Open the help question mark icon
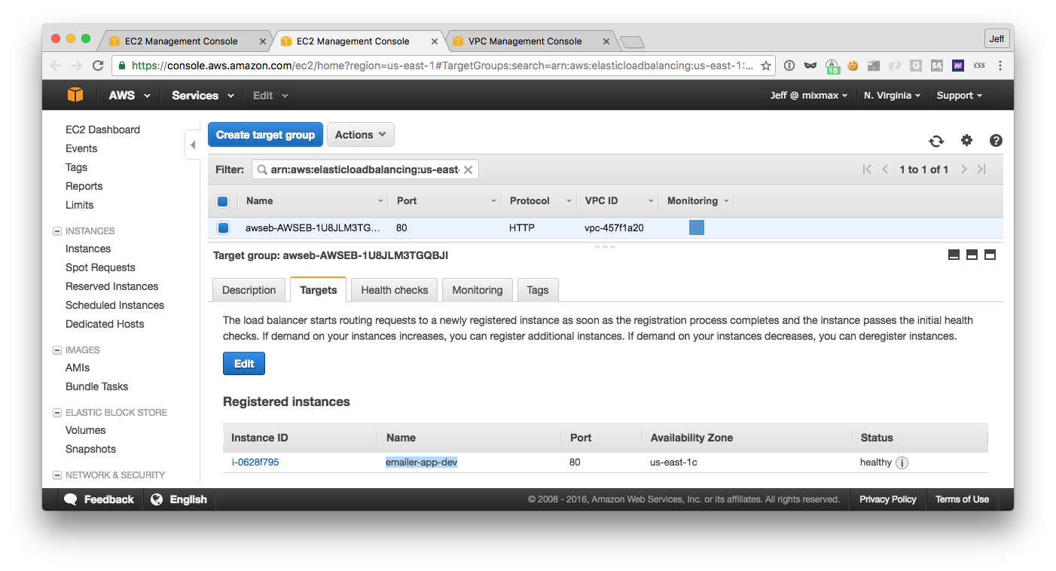Image resolution: width=1056 pixels, height=571 pixels. (996, 140)
